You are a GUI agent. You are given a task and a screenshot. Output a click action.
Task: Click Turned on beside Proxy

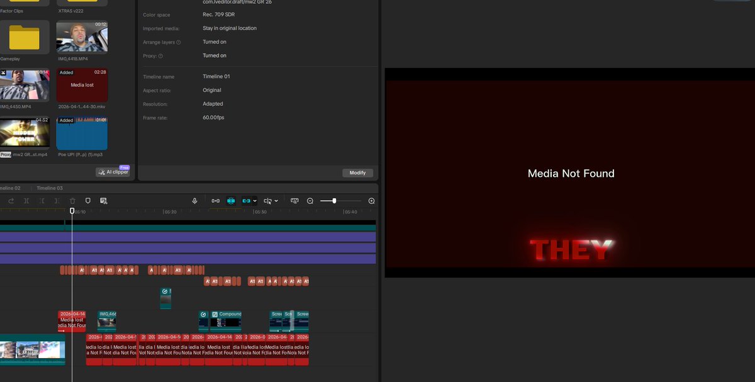pos(215,55)
